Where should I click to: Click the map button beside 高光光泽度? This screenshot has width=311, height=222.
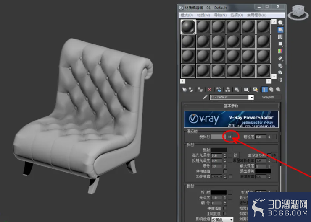coord(230,155)
